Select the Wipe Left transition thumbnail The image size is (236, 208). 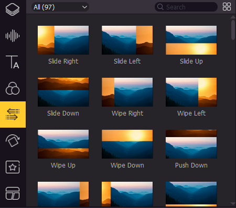click(191, 92)
